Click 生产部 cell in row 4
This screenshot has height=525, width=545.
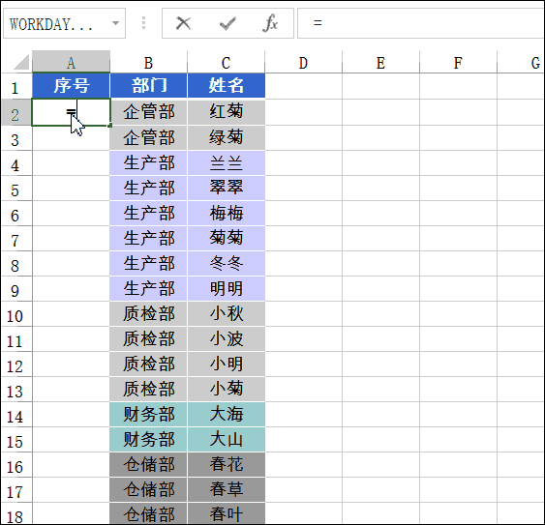pos(149,163)
